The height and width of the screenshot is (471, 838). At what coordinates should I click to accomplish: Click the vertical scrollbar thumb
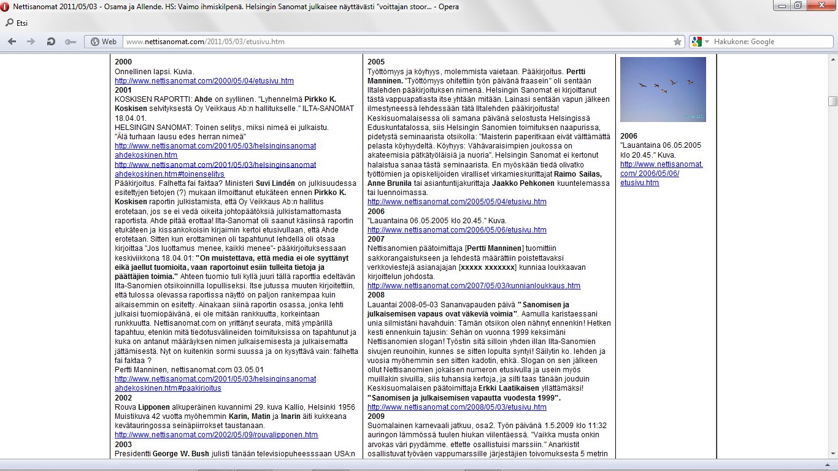(832, 101)
